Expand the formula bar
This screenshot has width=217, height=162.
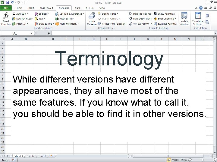pos(215,33)
